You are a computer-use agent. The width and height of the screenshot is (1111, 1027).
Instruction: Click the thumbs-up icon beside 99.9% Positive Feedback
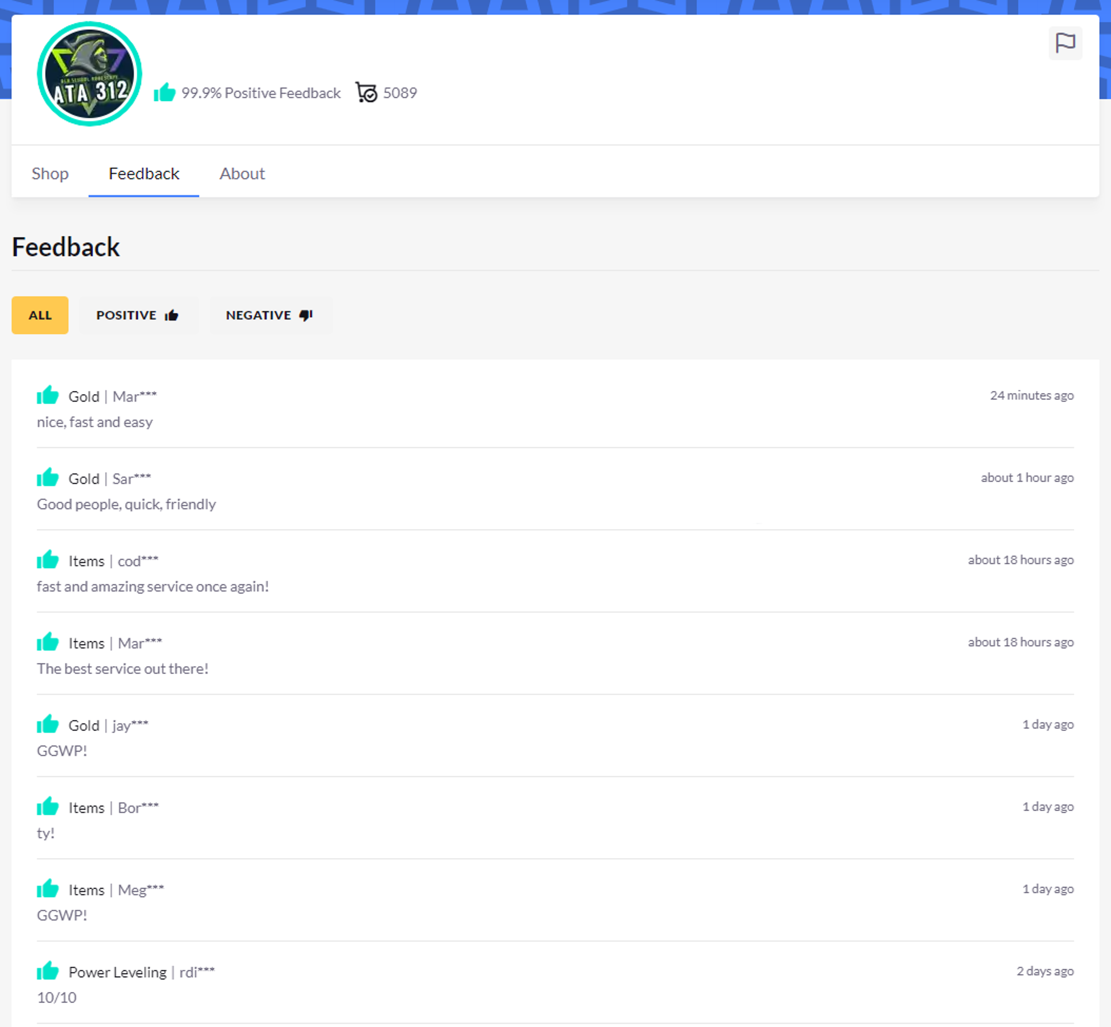point(164,92)
